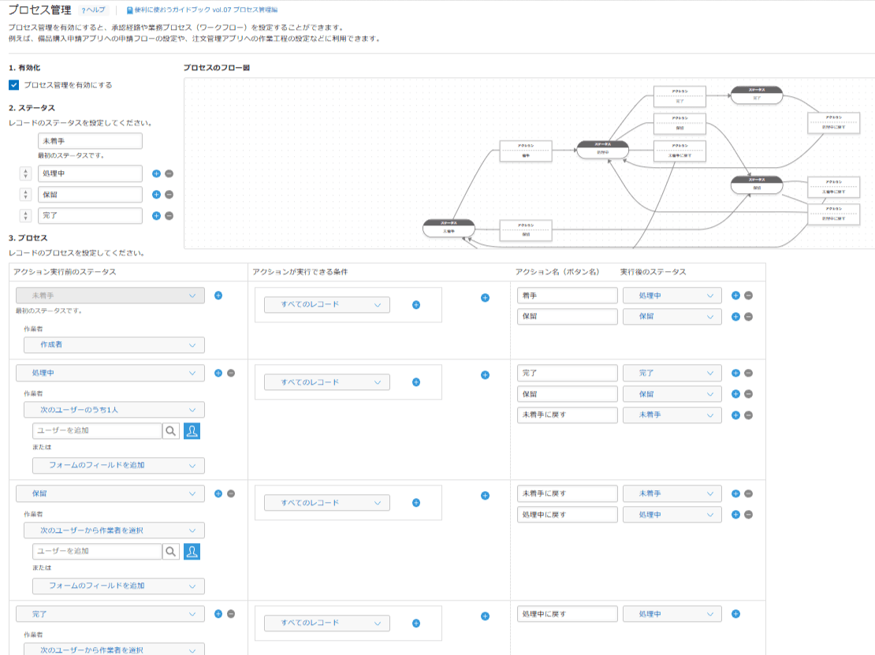Open 処理中 post-status dropdown for 着手 action
This screenshot has width=875, height=655.
click(672, 295)
